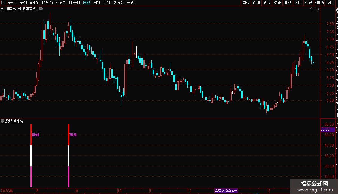Image resolution: width=338 pixels, height=194 pixels.
Task: Click the second 神剑 signal label
Action: click(73, 135)
